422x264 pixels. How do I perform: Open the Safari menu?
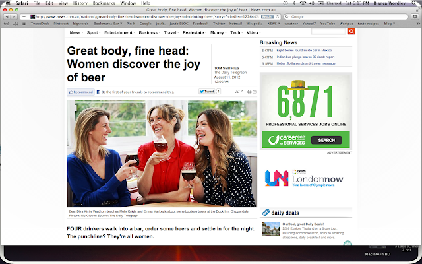click(22, 3)
